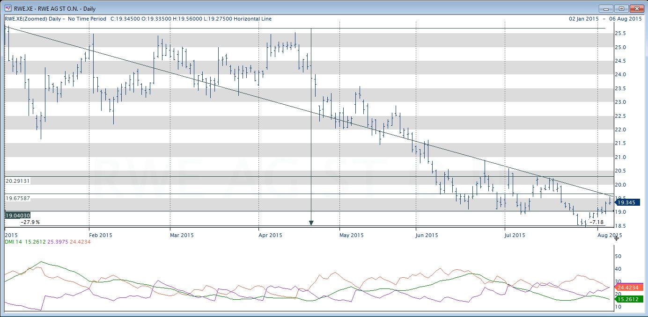Click the Mar 2015 label on time axis
The width and height of the screenshot is (648, 317).
pyautogui.click(x=181, y=235)
